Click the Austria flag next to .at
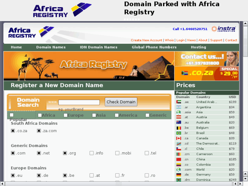The image size is (248, 186). pos(179,117)
